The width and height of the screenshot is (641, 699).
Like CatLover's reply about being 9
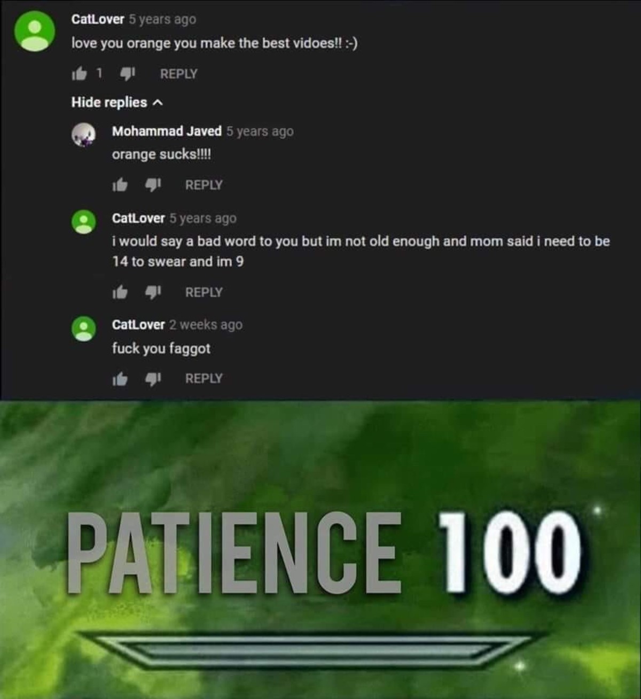(120, 292)
